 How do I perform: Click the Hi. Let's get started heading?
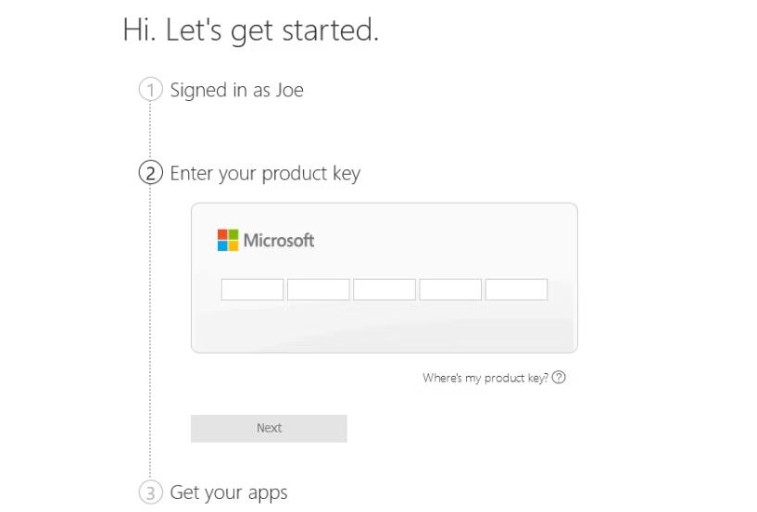[x=250, y=31]
